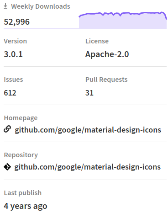
Task: Click the Pull Requests count 31
Action: tap(89, 93)
